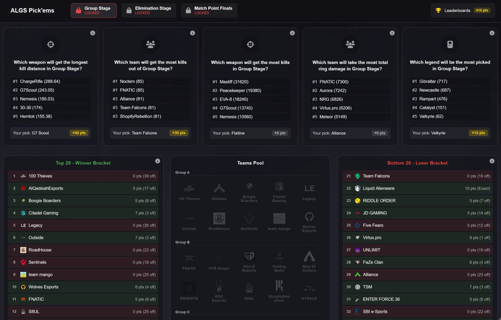This screenshot has width=501, height=320.
Task: Click #1 ChargeRifle (288.64) entry
Action: 51,81
